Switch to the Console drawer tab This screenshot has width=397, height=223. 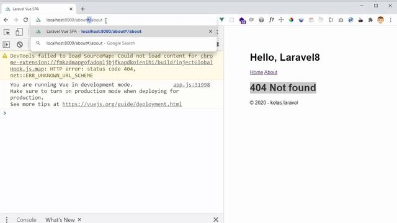point(26,220)
